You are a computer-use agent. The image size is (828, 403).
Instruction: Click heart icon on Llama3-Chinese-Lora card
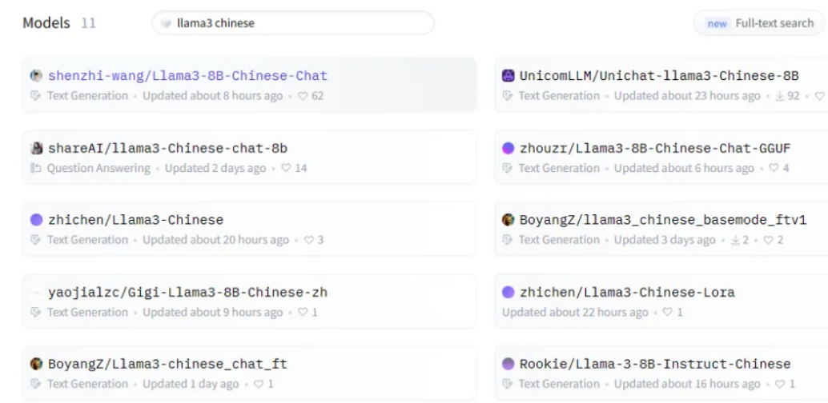click(x=668, y=313)
